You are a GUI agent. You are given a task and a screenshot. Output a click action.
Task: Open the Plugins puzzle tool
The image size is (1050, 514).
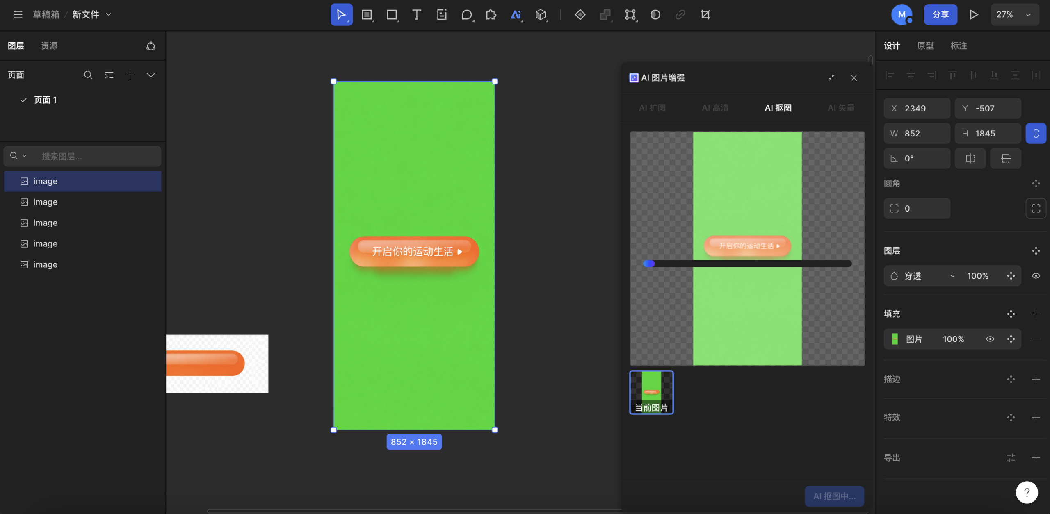[491, 15]
